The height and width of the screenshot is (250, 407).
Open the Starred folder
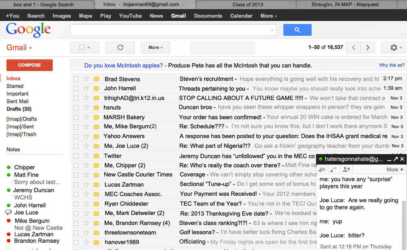pyautogui.click(x=15, y=86)
